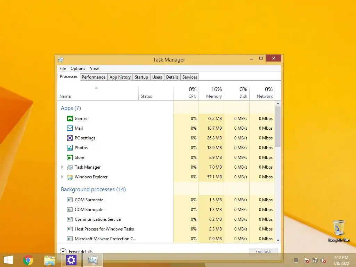Viewport: 356px width, 267px height.
Task: Open the Options menu
Action: [x=78, y=68]
